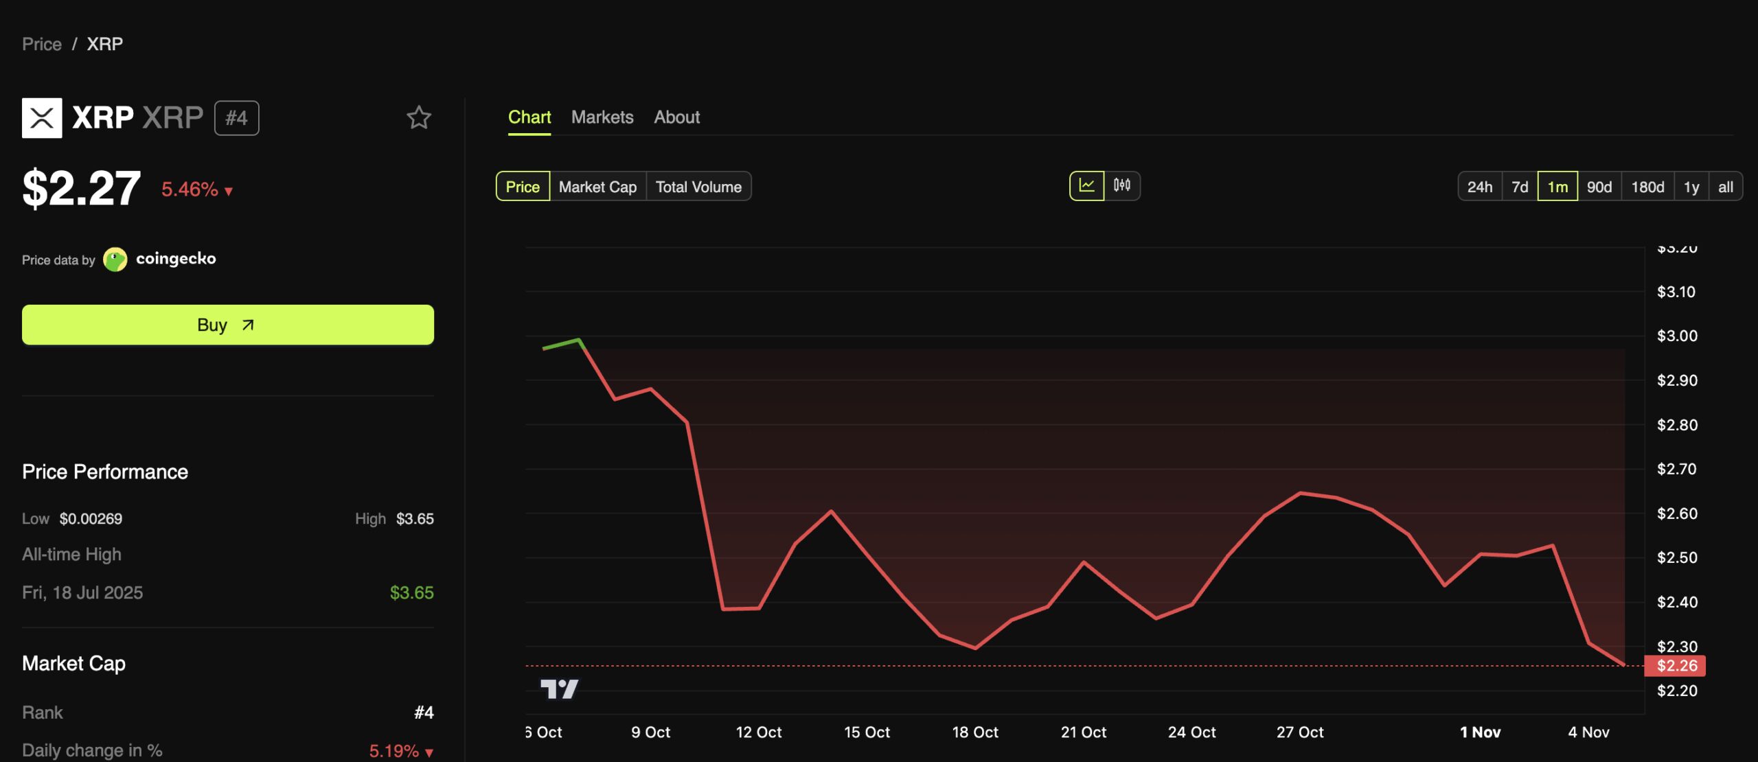Click the arrow icon on Buy button
The width and height of the screenshot is (1758, 762).
[248, 325]
